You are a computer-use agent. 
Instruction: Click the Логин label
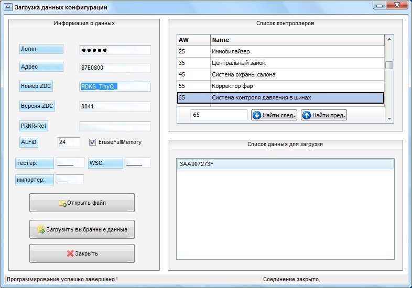[x=41, y=49]
